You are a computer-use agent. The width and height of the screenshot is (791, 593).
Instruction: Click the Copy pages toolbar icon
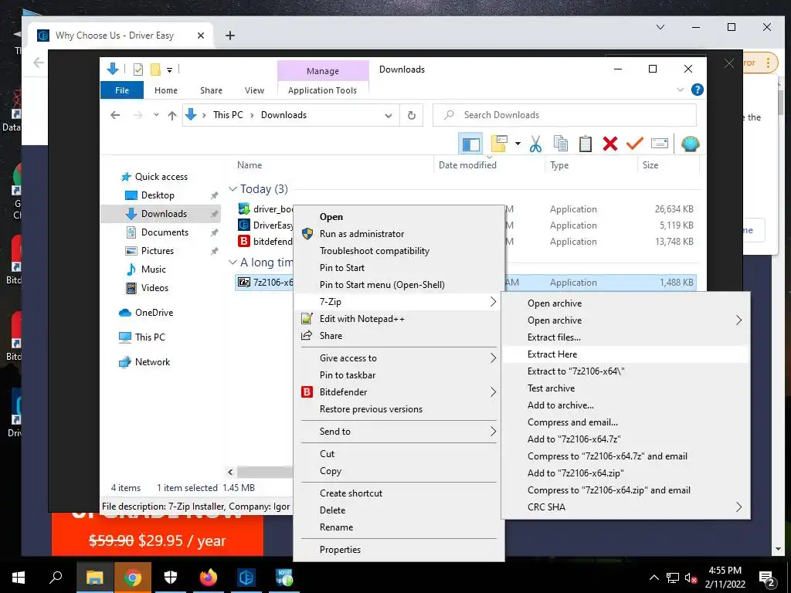(x=561, y=144)
